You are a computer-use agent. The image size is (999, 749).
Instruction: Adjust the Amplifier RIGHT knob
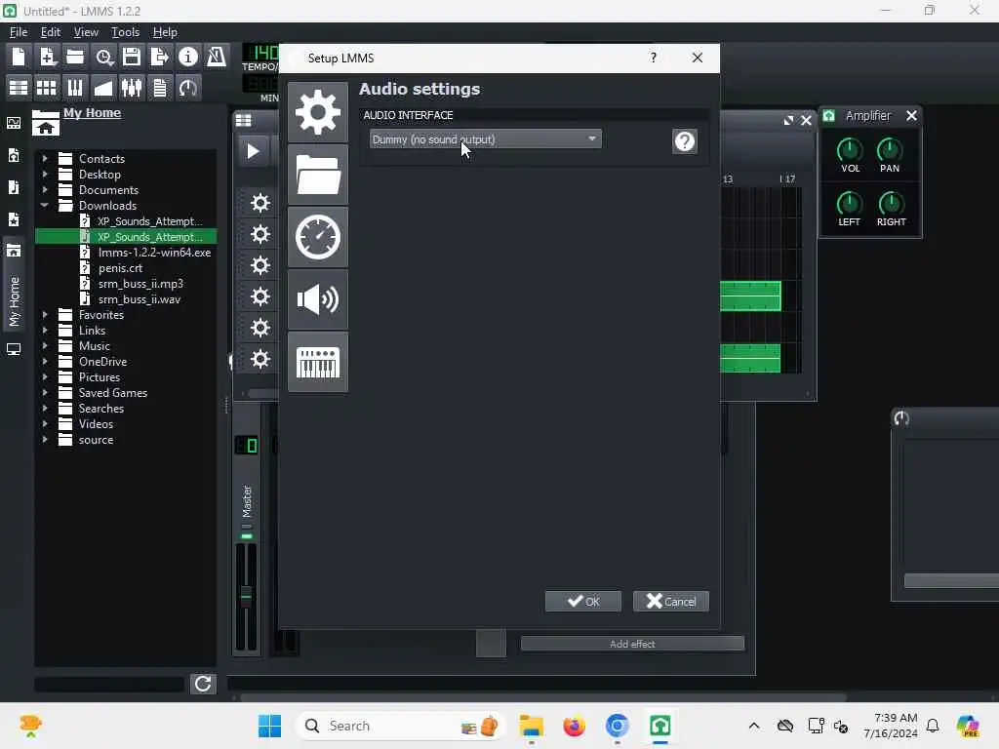891,204
